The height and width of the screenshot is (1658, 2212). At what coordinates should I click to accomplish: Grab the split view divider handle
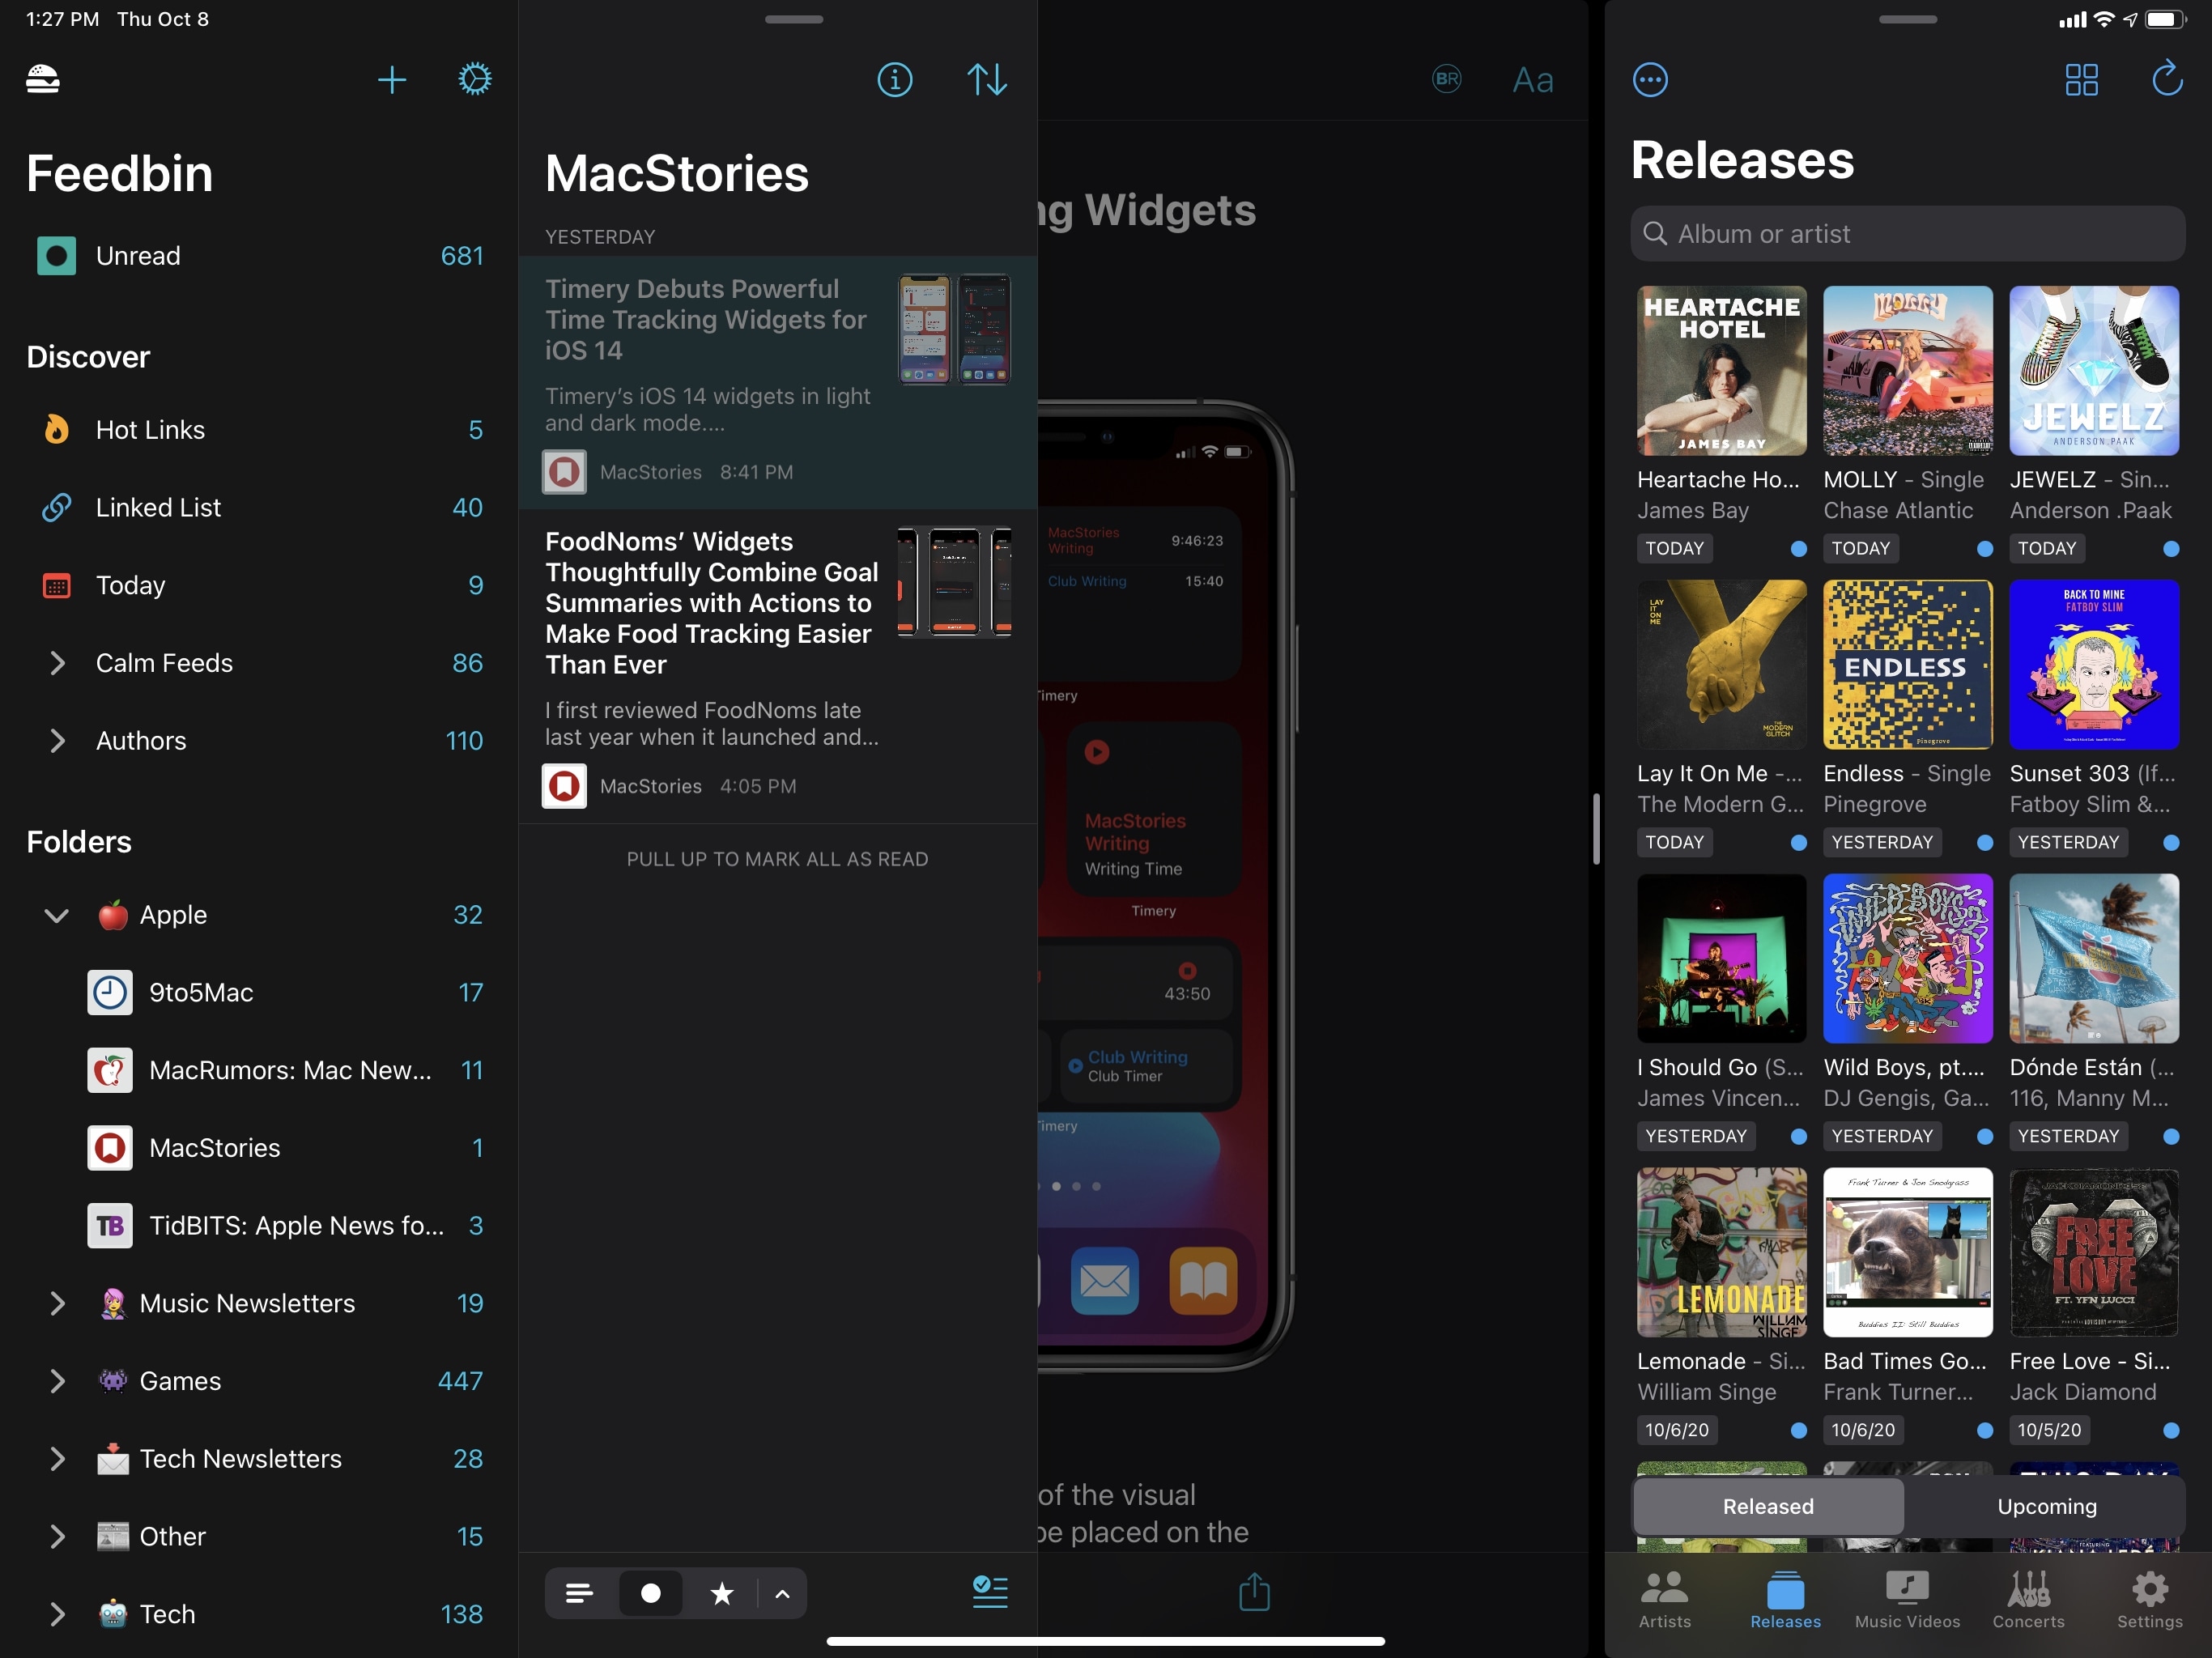[1596, 829]
